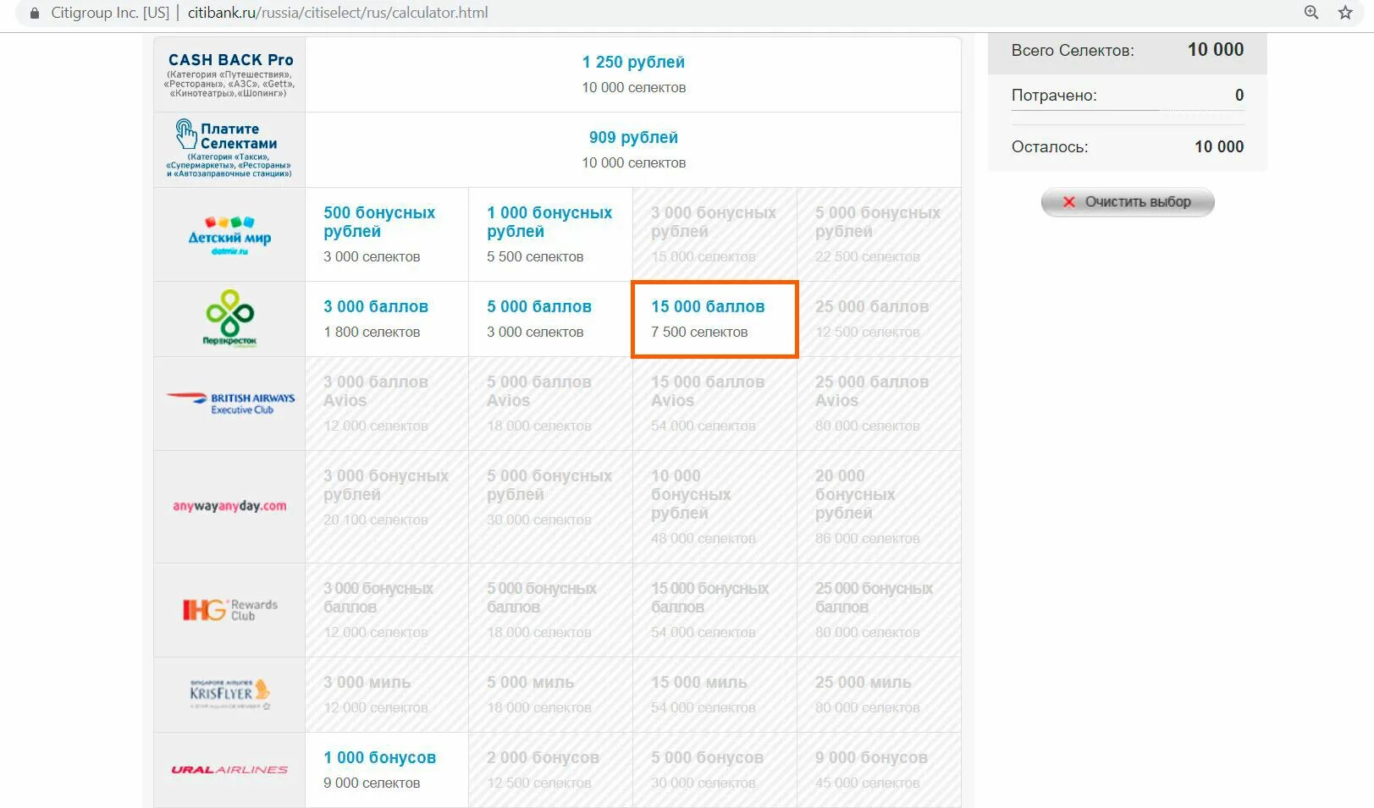The width and height of the screenshot is (1374, 808).
Task: Select Перекрёсток 3 000 баллов for 1 800 селектов
Action: coord(387,319)
